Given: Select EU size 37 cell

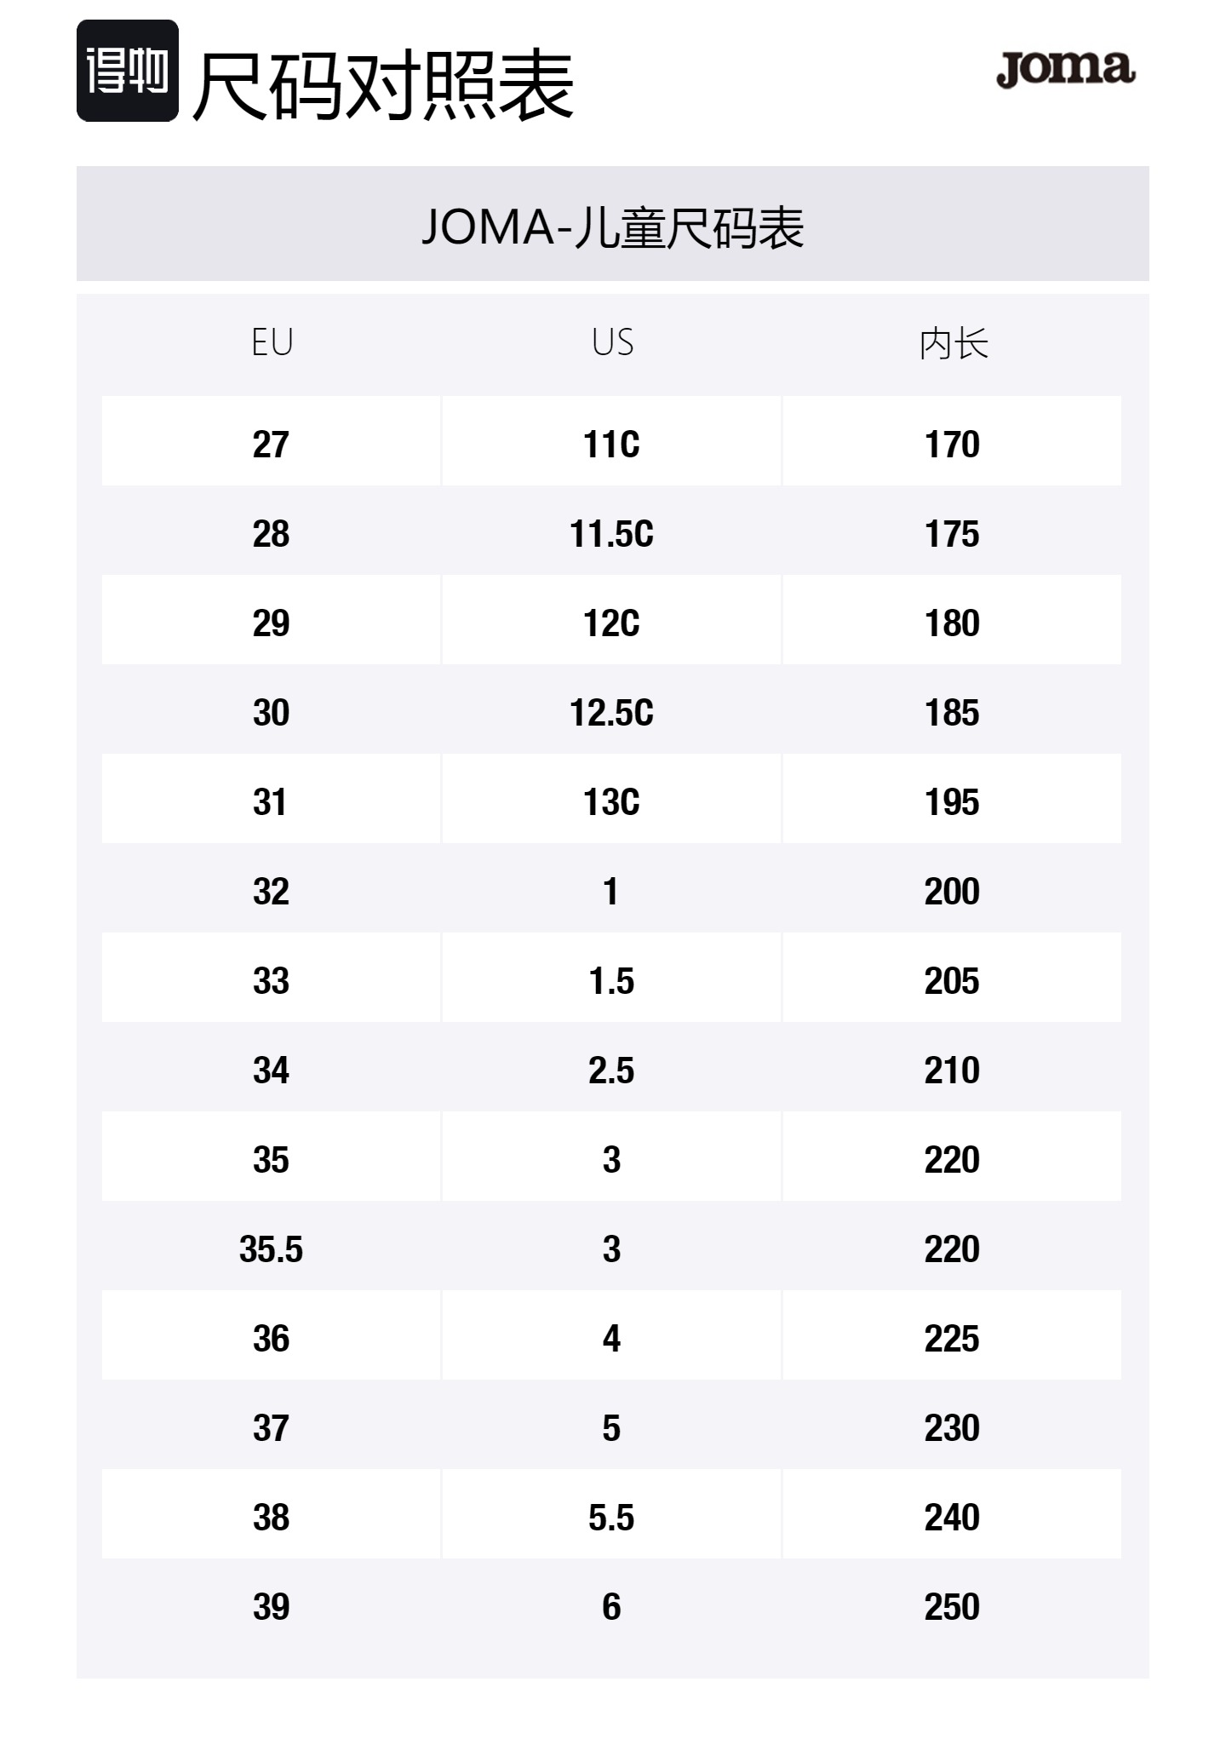Looking at the screenshot, I should coord(271,1428).
